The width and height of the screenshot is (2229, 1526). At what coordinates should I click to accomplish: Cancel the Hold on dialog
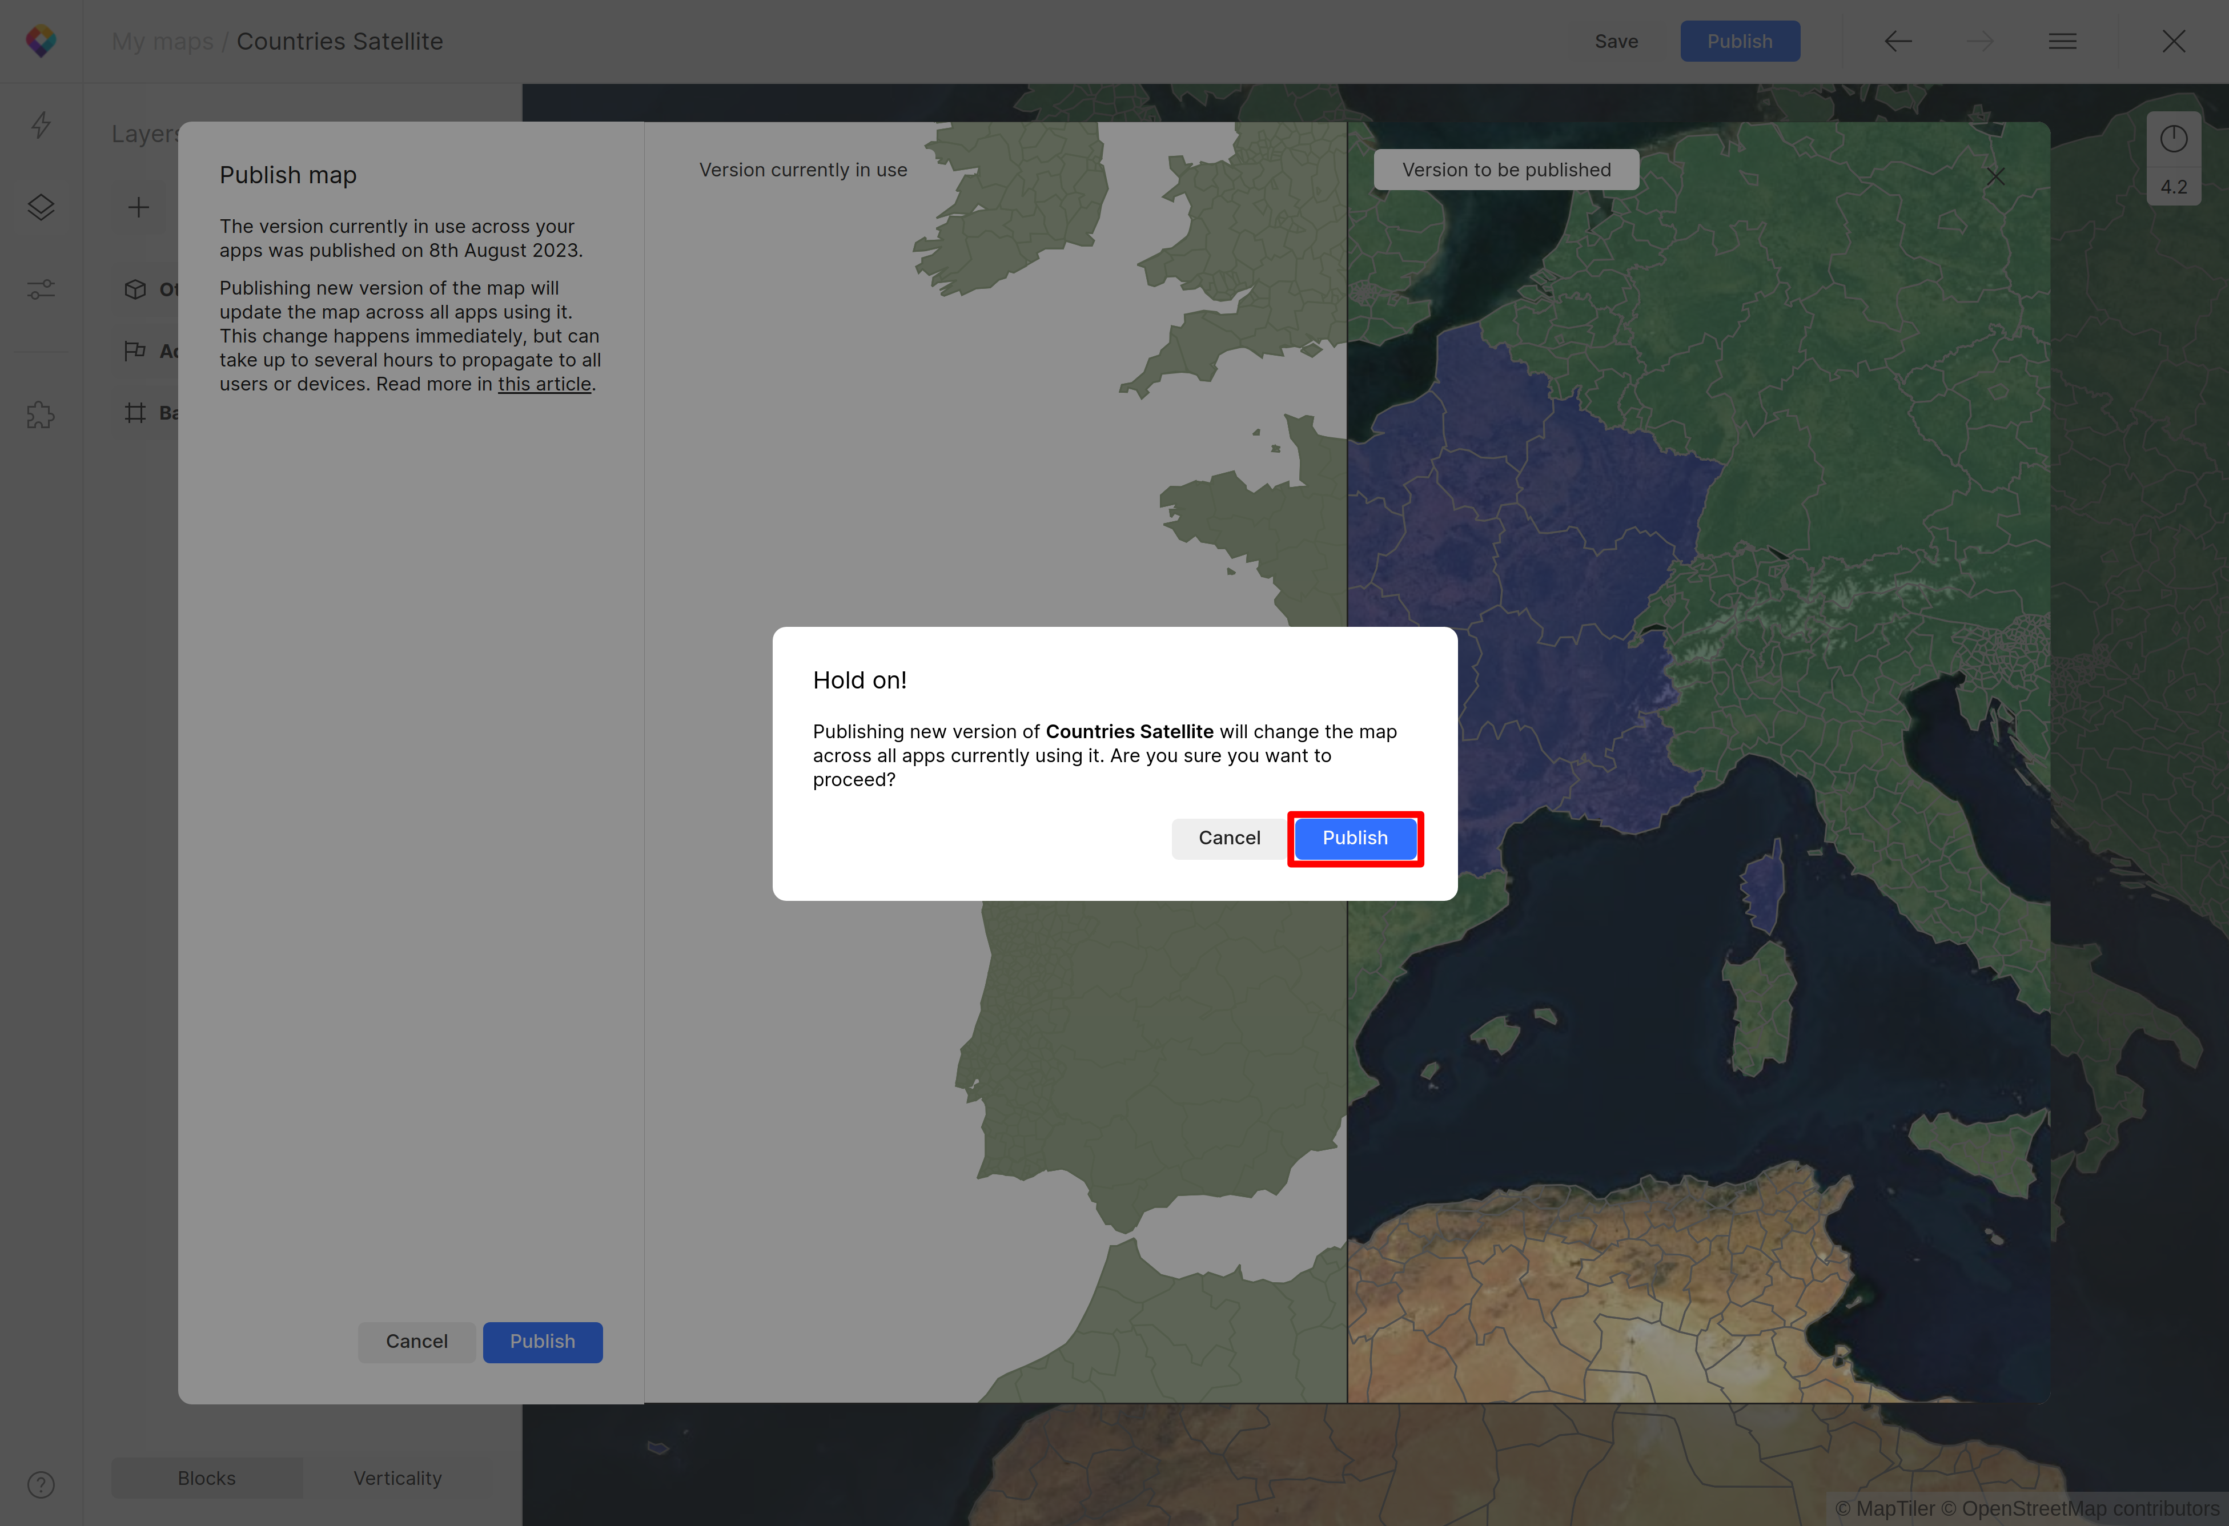click(x=1228, y=838)
